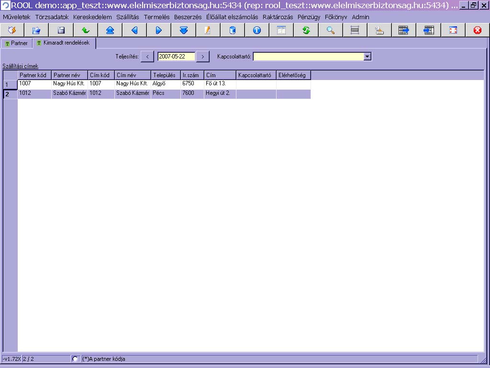Screen dimensions: 490x368
Task: Click the red close X toolbar icon
Action: [477, 30]
